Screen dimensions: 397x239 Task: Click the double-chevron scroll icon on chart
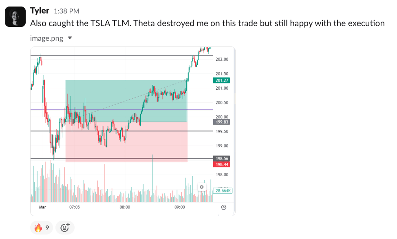(x=201, y=187)
